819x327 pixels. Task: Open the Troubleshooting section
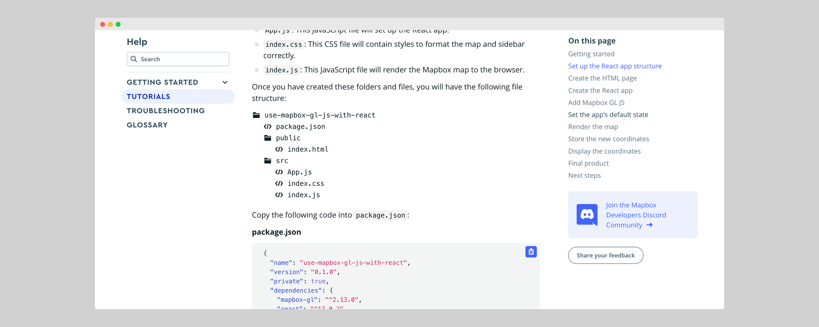(165, 111)
